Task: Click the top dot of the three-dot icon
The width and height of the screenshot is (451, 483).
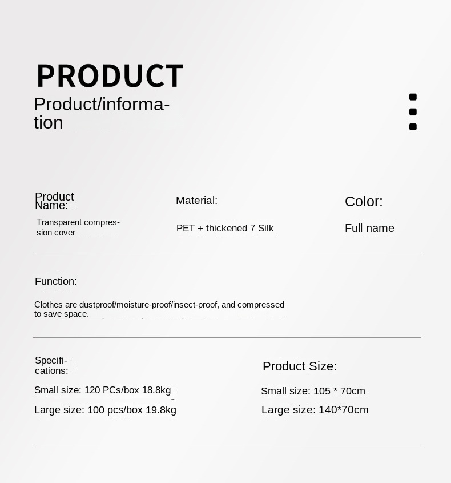Action: coord(413,97)
